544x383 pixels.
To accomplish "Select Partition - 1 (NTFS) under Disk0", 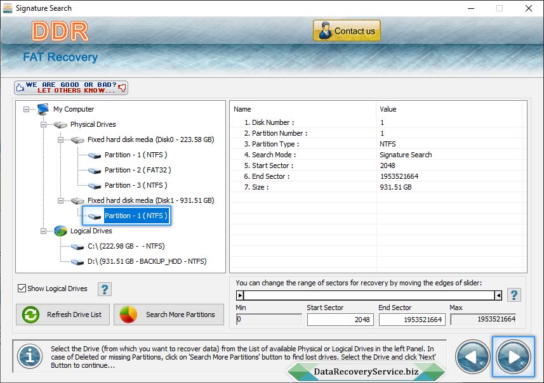I will 136,155.
